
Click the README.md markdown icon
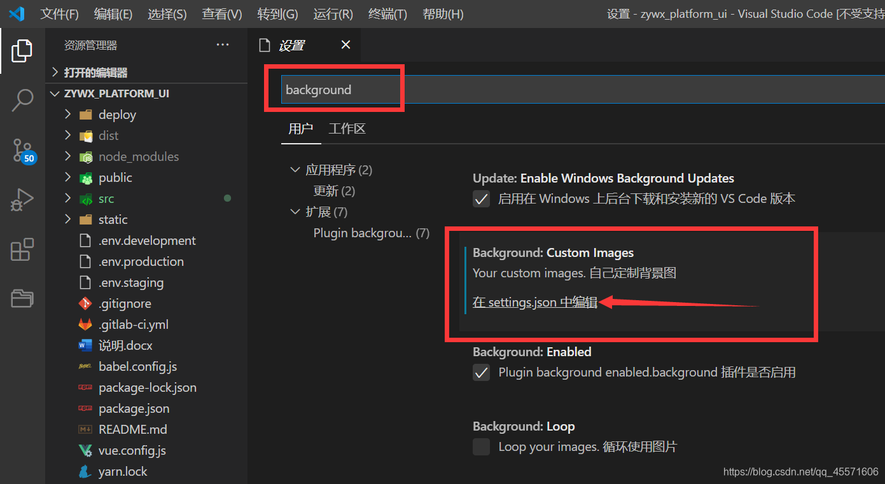pyautogui.click(x=85, y=430)
